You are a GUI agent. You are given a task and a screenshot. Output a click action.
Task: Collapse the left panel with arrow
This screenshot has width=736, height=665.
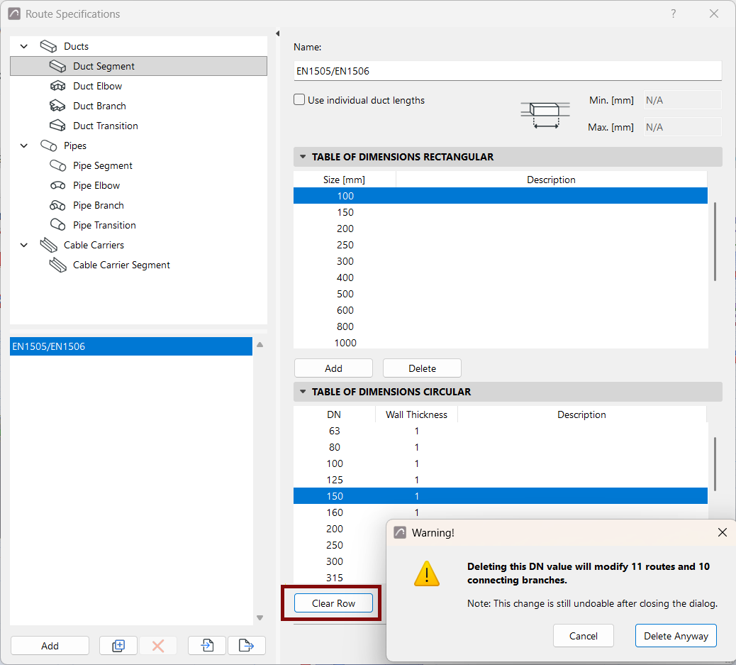pos(278,33)
